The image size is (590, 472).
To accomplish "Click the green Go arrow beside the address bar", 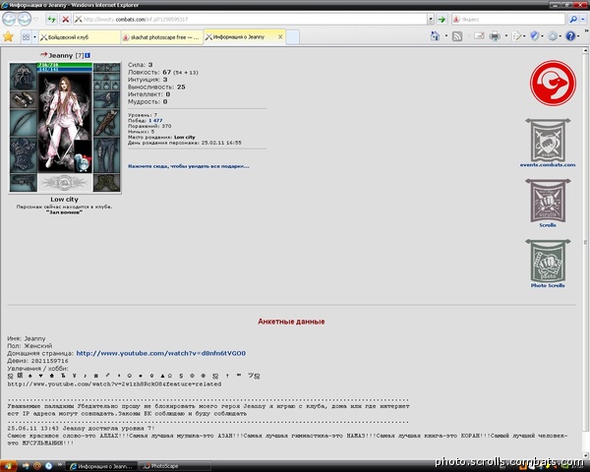I will tap(442, 19).
